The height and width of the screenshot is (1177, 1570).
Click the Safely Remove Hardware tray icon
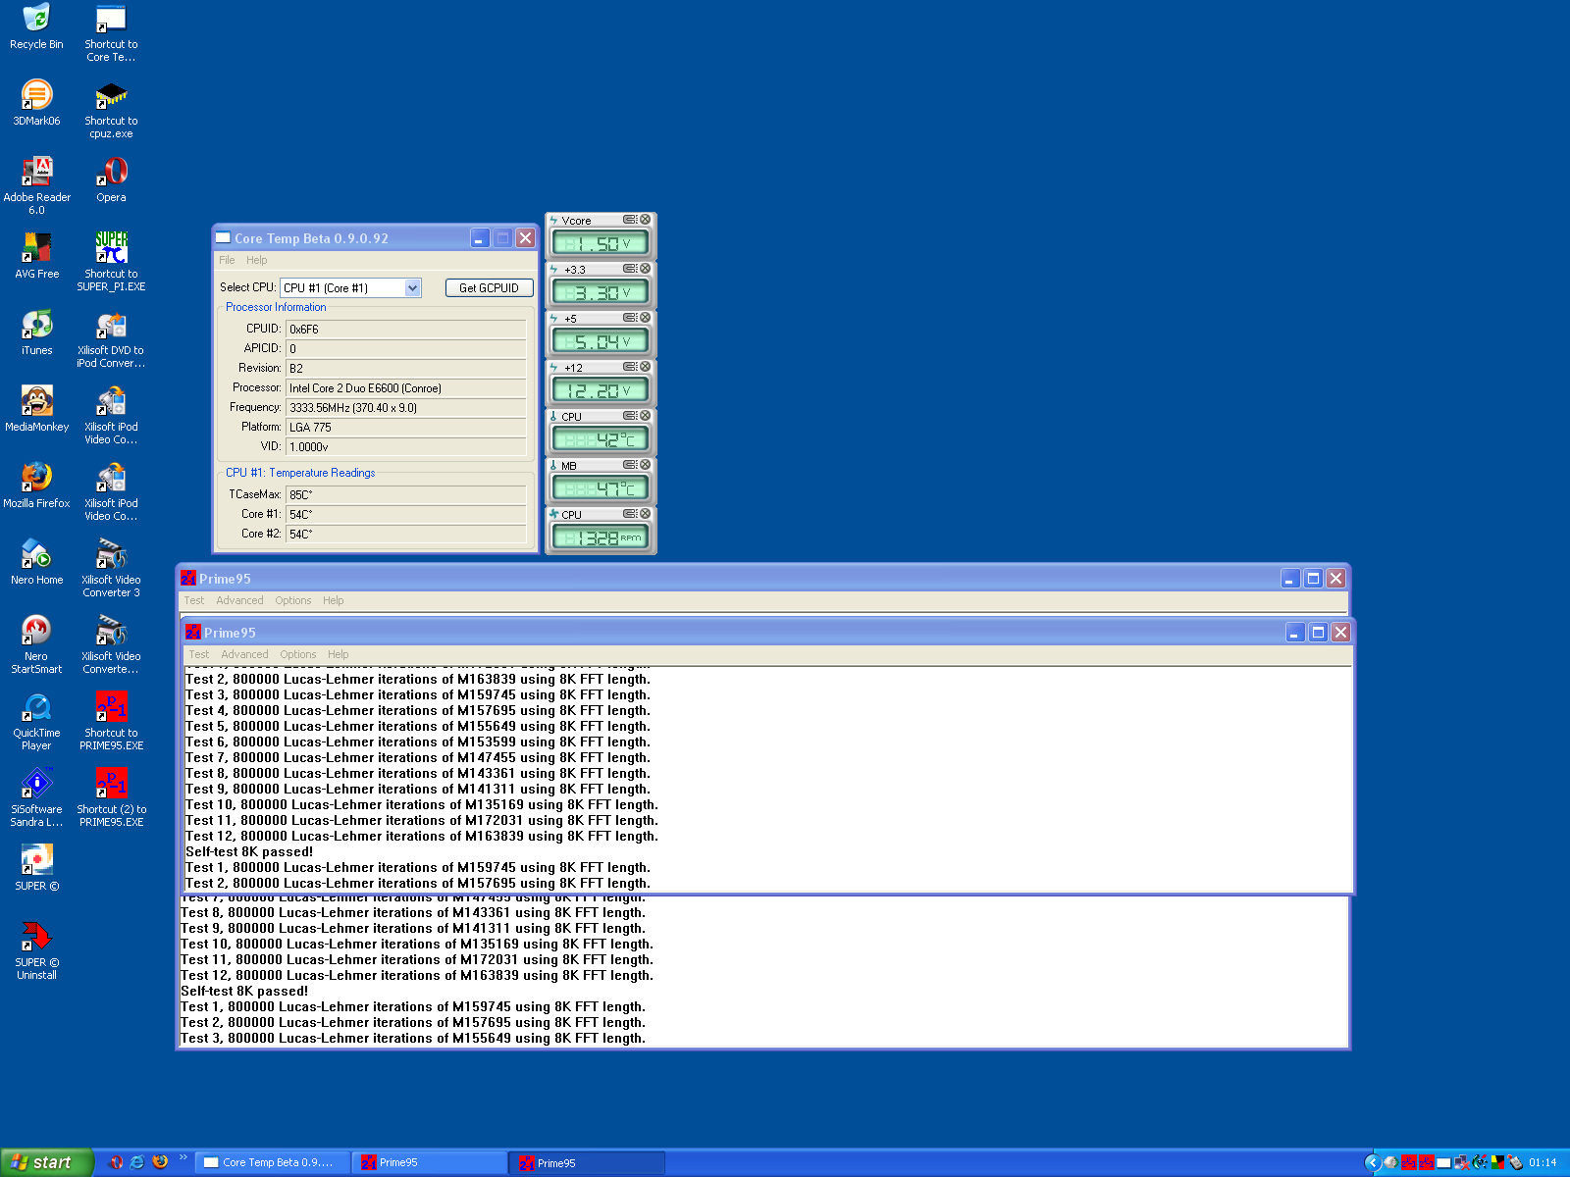[1515, 1162]
